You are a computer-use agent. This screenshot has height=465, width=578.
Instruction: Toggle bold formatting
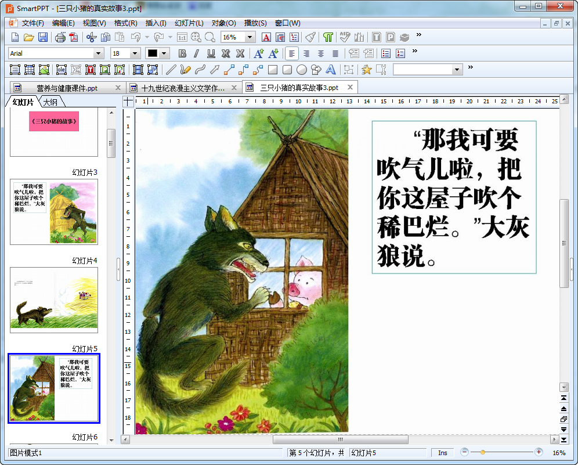[182, 53]
